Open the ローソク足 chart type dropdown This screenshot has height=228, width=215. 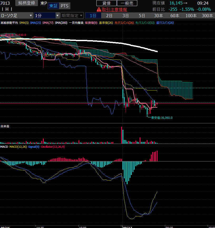coord(17,16)
